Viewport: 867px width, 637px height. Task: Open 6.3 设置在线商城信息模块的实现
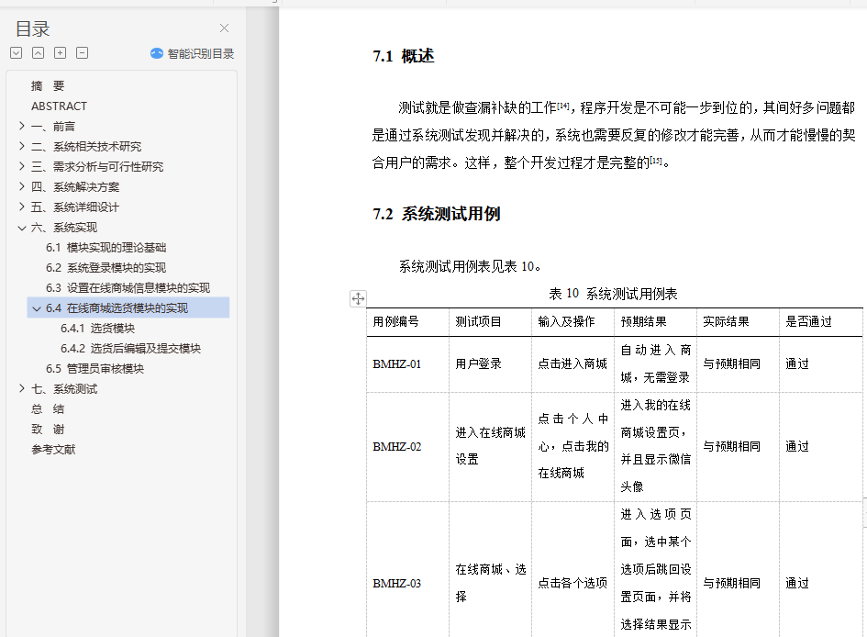coord(128,287)
